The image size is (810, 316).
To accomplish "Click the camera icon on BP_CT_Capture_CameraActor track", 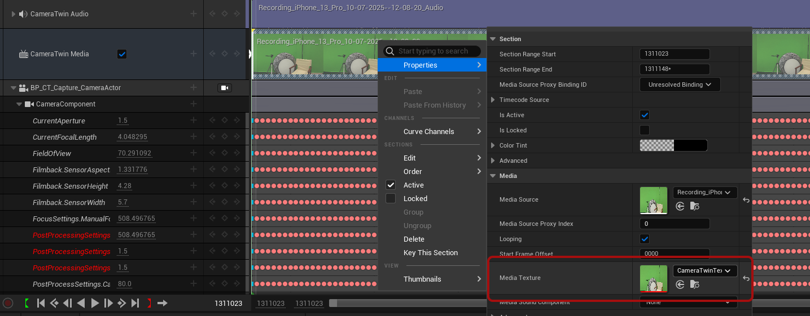I will (x=225, y=88).
